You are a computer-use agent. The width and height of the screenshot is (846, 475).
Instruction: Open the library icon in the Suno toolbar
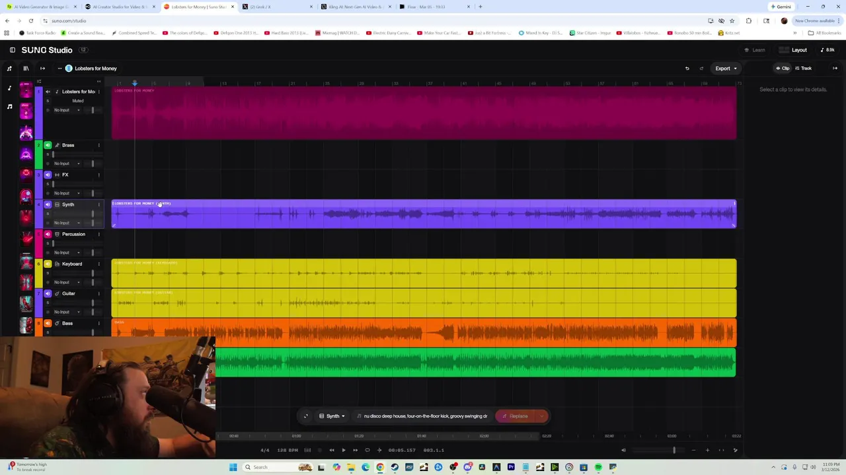[x=26, y=69]
